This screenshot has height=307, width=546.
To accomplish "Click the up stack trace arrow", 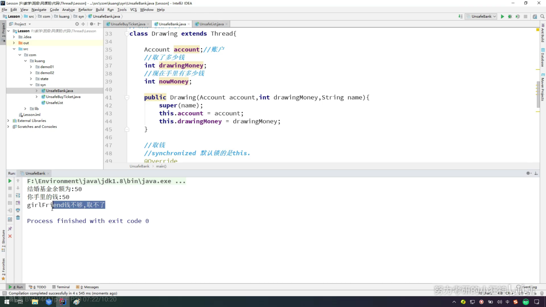I will (18, 181).
